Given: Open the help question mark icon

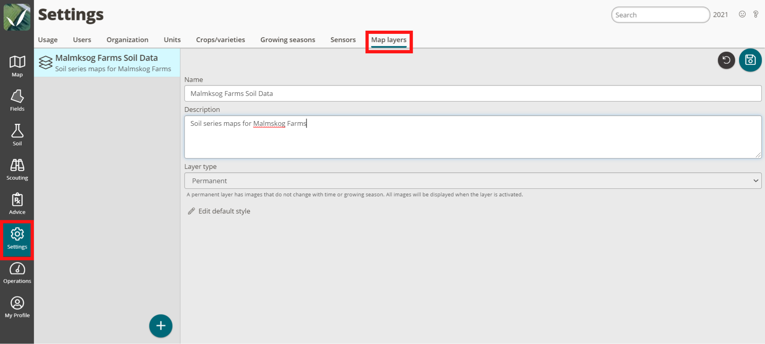Looking at the screenshot, I should pos(756,14).
